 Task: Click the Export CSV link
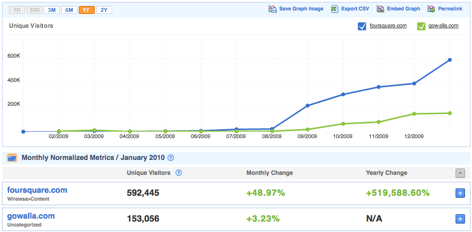355,9
